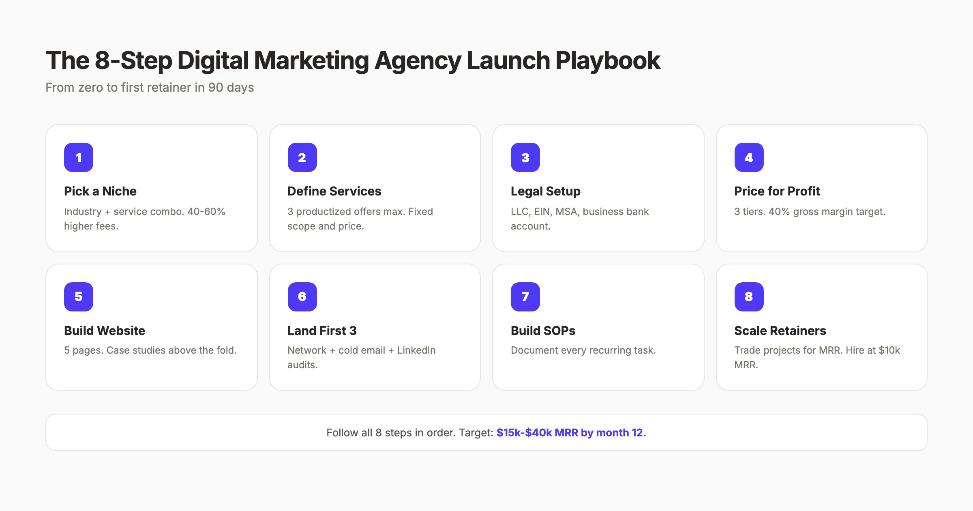Click the number 6 badge icon
The height and width of the screenshot is (511, 973).
[x=302, y=296]
